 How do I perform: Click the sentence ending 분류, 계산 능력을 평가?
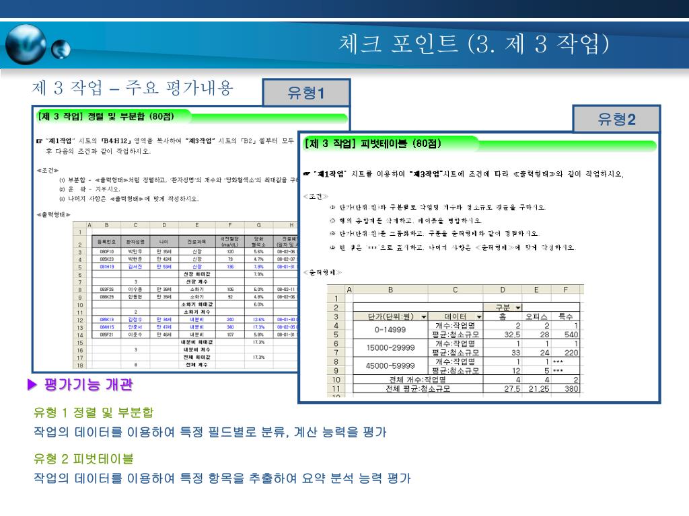[x=210, y=432]
